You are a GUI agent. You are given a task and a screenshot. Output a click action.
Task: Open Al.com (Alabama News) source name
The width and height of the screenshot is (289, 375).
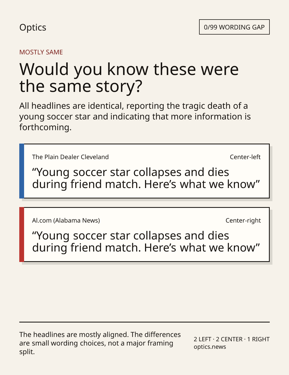66,220
